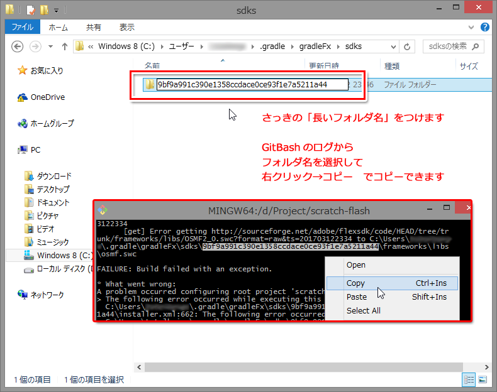The image size is (497, 392).
Task: Click Windows 8 (C:) breadcrumb segment
Action: pyautogui.click(x=126, y=46)
